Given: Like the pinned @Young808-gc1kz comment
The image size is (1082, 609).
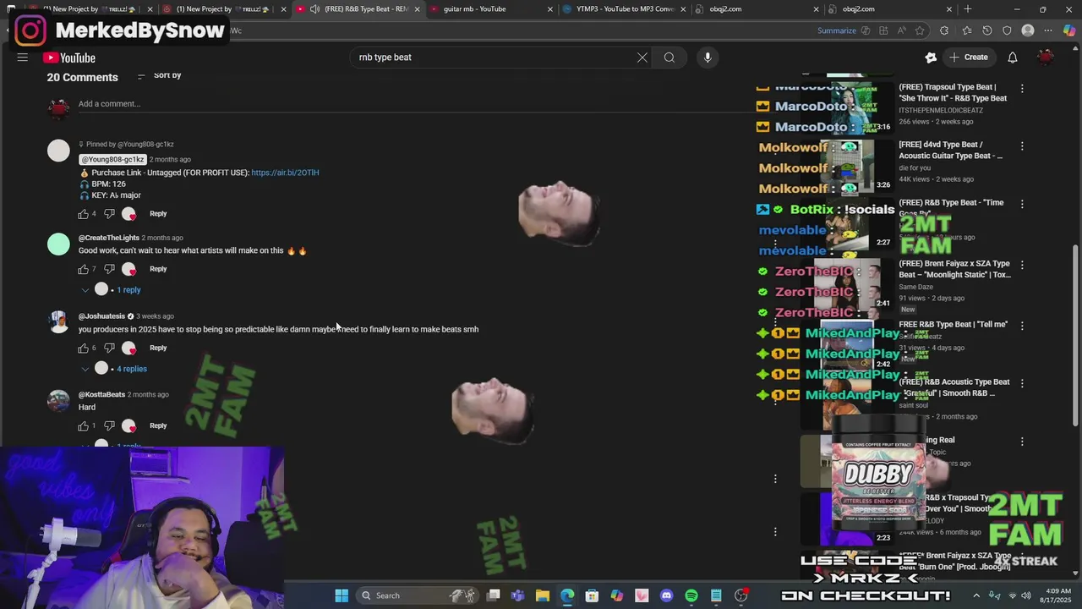Looking at the screenshot, I should pos(83,214).
